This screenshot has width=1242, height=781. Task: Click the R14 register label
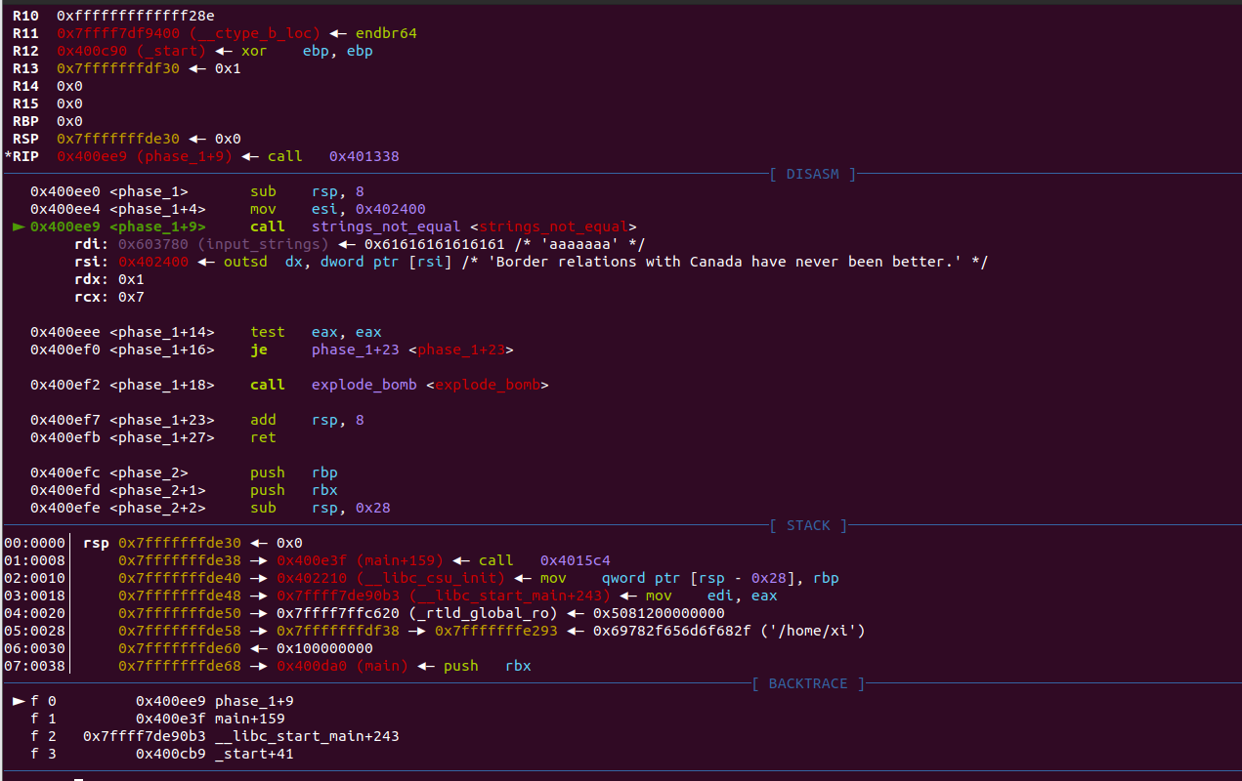coord(26,86)
